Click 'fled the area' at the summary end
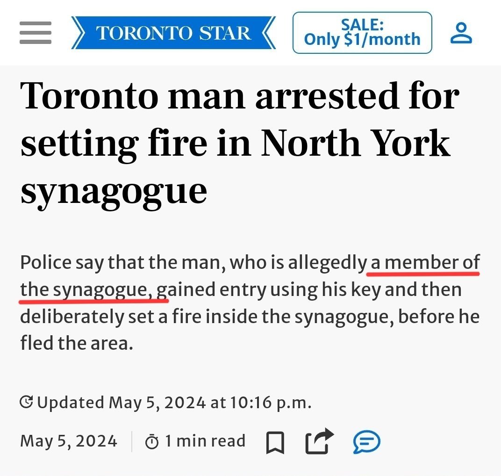 (x=76, y=343)
